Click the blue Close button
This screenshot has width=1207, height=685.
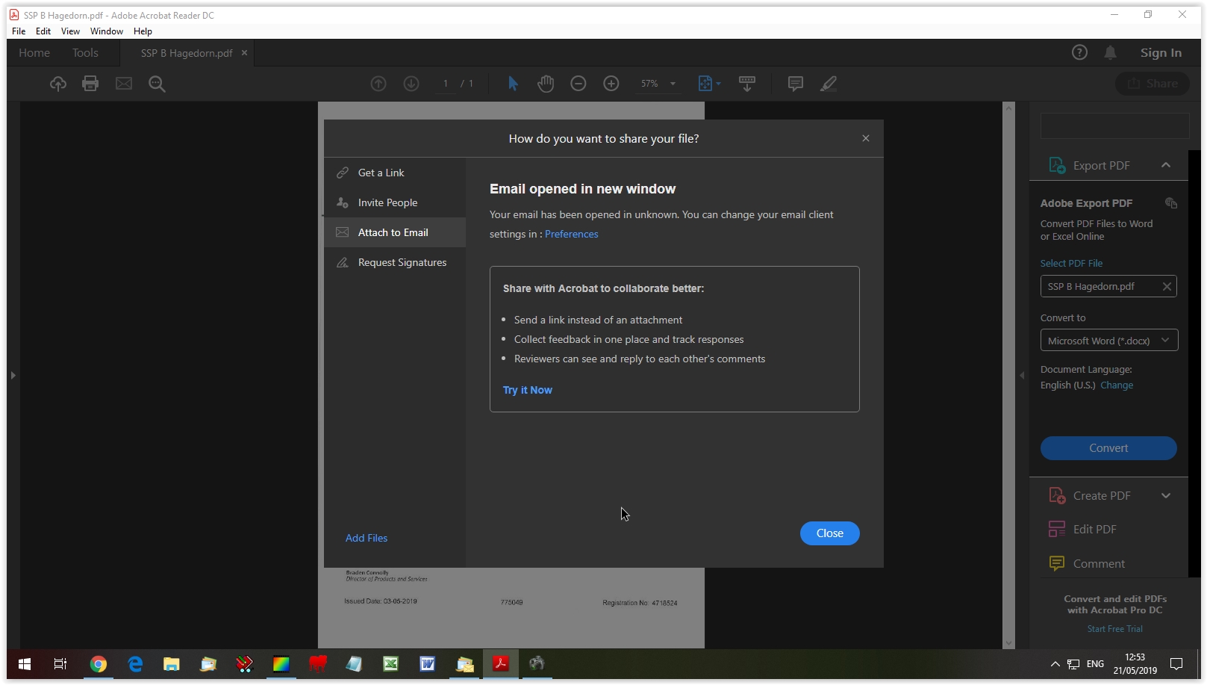click(830, 533)
